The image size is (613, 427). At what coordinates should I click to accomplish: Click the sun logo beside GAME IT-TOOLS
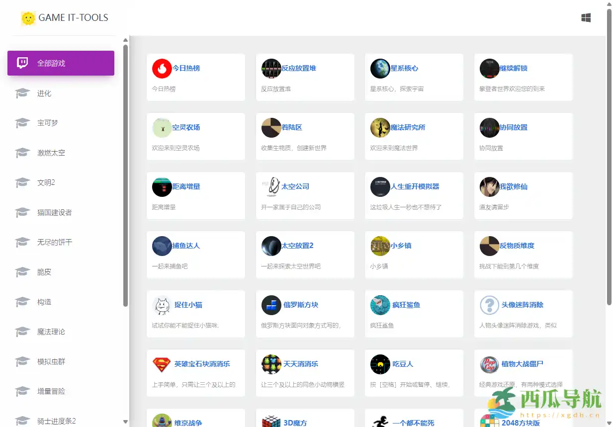tap(28, 18)
